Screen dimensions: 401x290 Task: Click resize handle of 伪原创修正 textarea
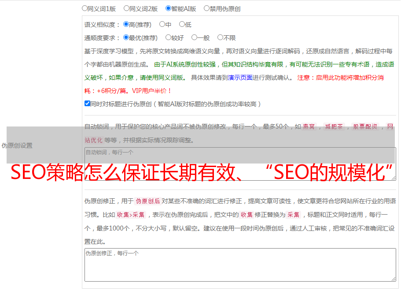click(394, 279)
